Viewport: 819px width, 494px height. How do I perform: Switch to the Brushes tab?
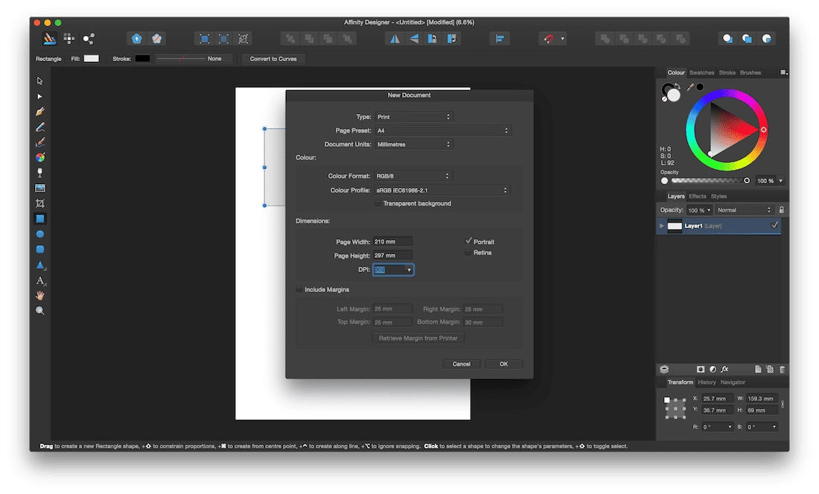click(751, 73)
